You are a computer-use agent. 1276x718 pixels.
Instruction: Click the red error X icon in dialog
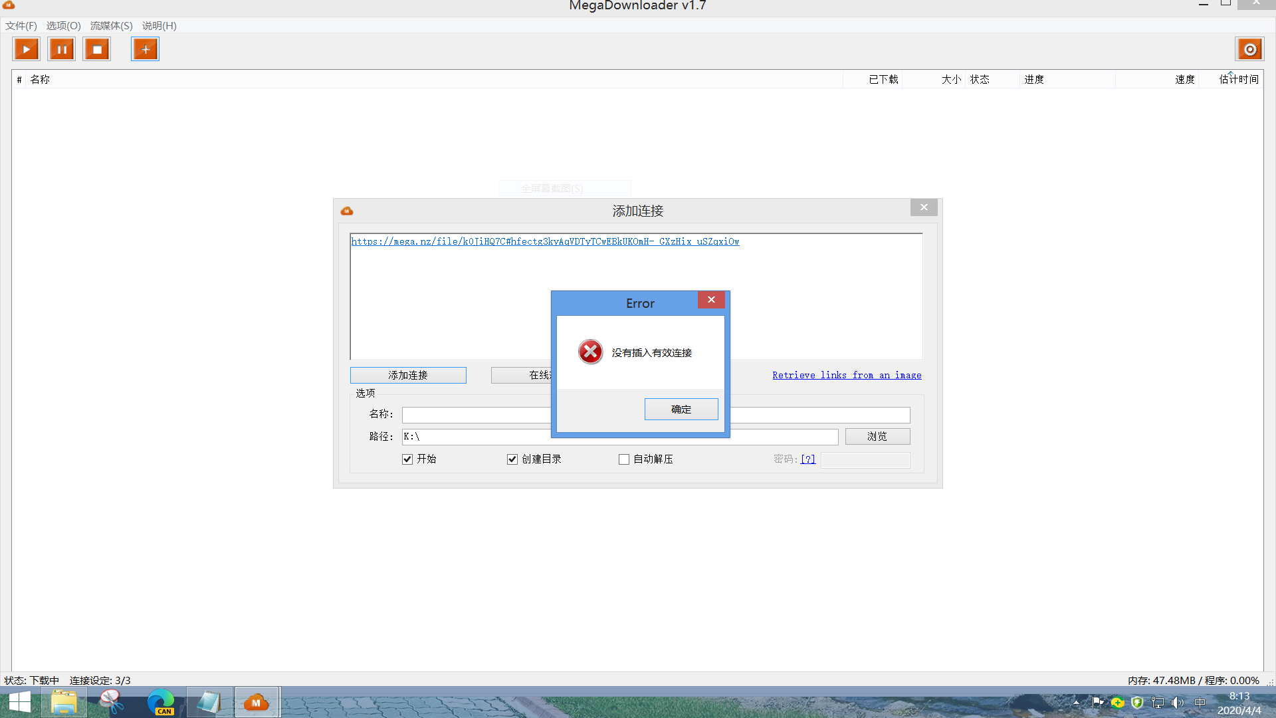(590, 352)
